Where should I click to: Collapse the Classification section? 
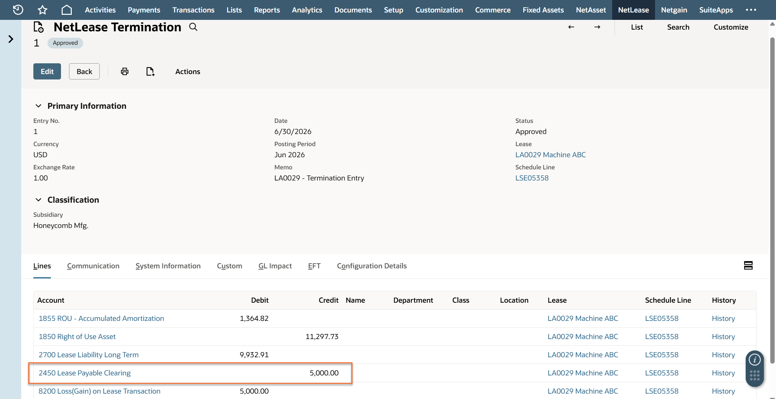(38, 200)
